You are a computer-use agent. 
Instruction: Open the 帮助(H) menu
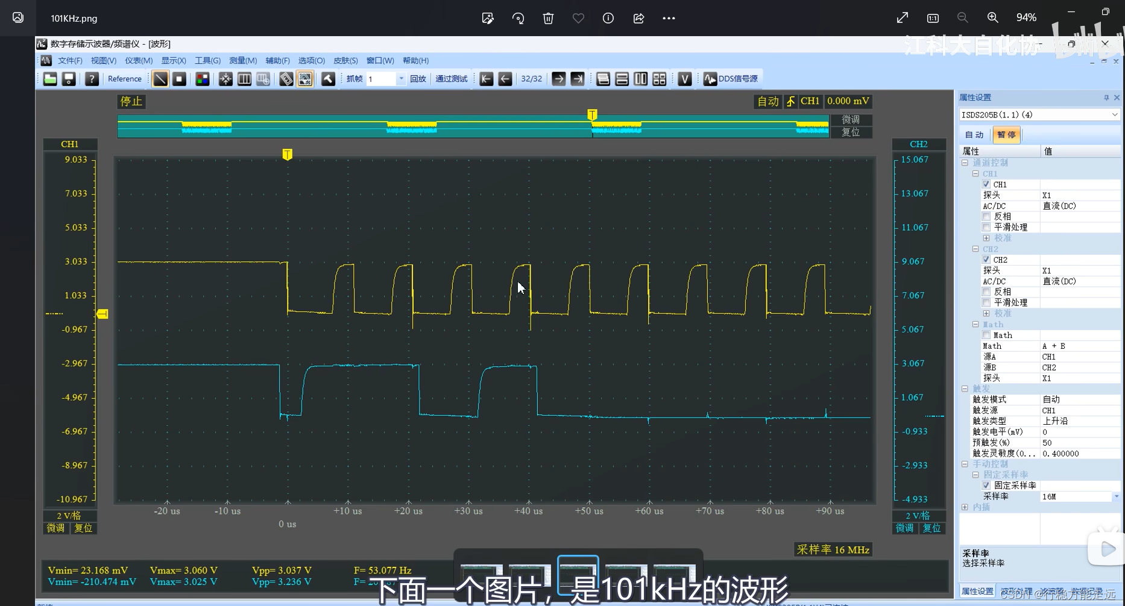click(x=415, y=61)
